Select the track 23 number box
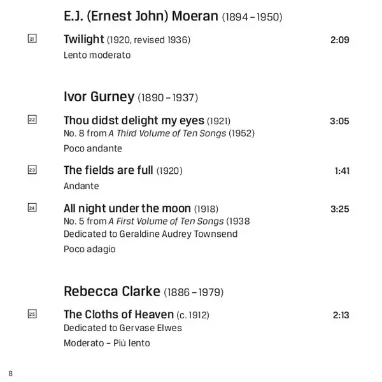382x382 pixels. 32,170
